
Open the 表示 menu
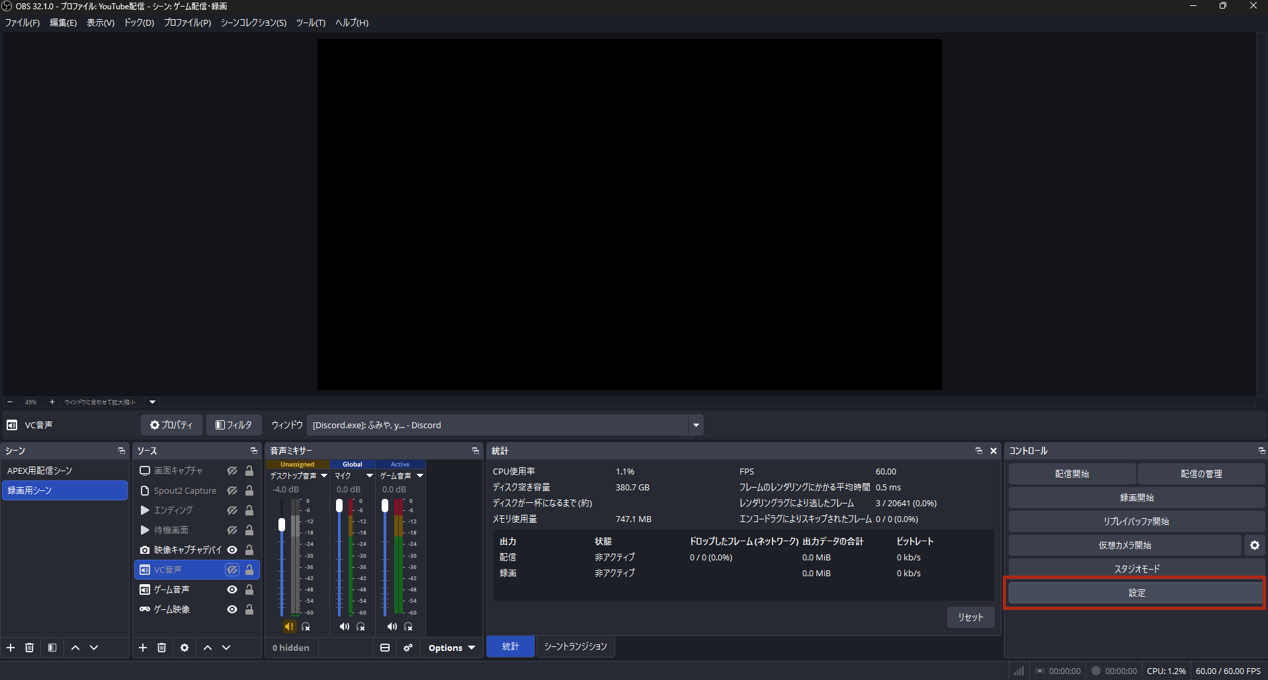point(101,22)
